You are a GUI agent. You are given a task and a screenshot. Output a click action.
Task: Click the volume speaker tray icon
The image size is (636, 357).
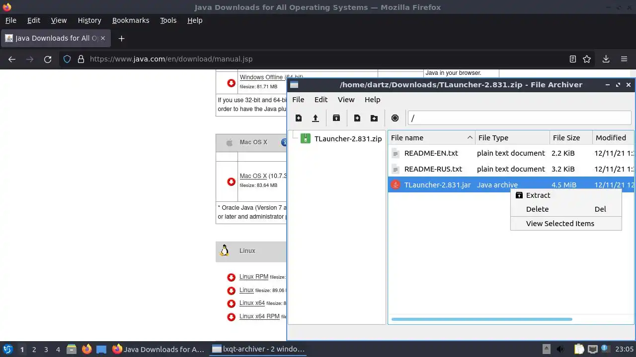point(560,349)
